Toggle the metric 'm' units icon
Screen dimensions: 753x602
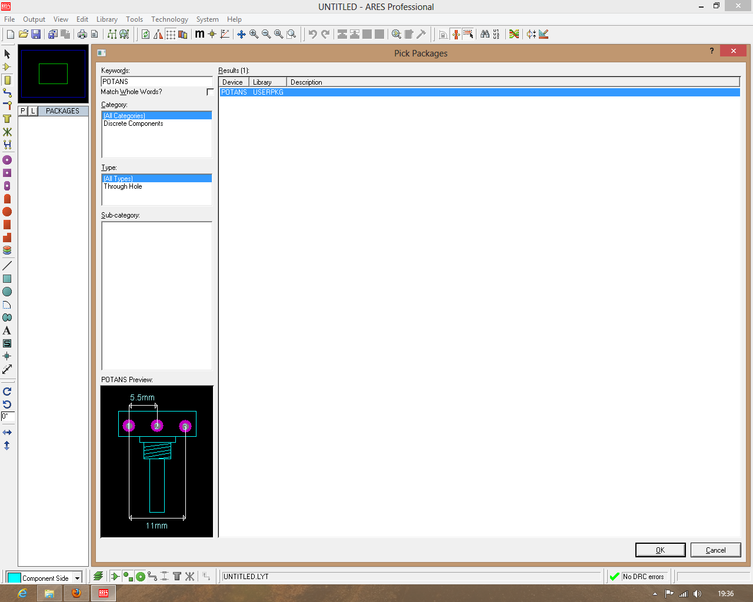[199, 34]
